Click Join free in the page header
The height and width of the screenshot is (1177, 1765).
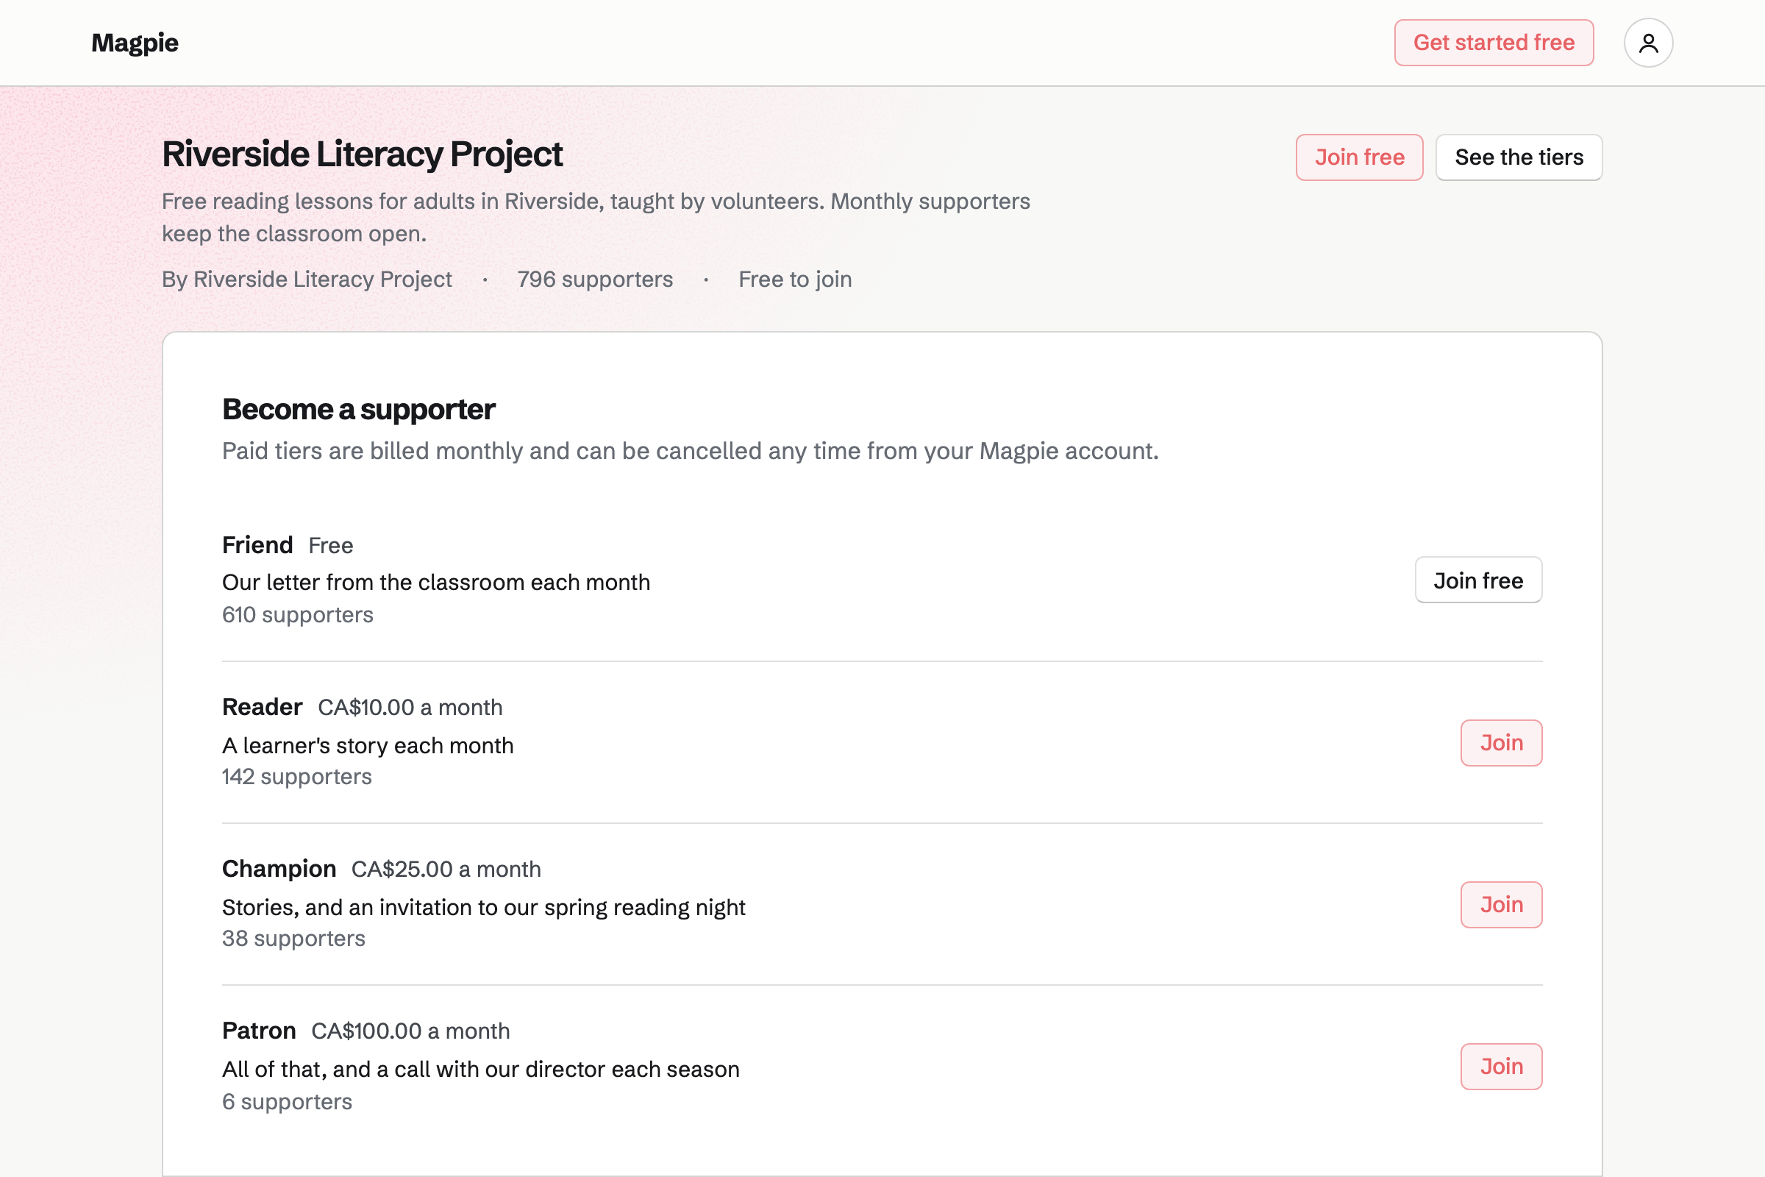[x=1359, y=157]
